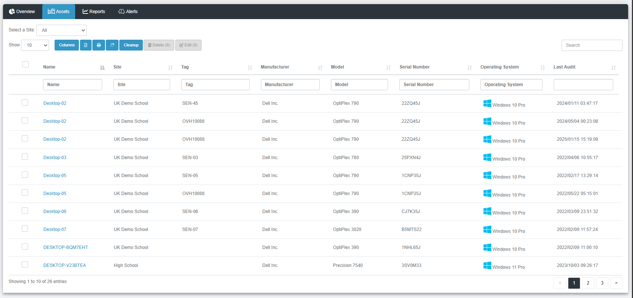The width and height of the screenshot is (633, 298).
Task: Click the Tag filter input
Action: [x=215, y=85]
